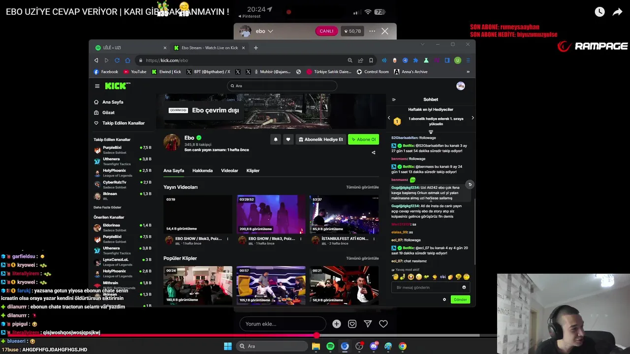Image resolution: width=630 pixels, height=354 pixels.
Task: Open options menu for İSTANBULFEST video
Action: pyautogui.click(x=373, y=239)
